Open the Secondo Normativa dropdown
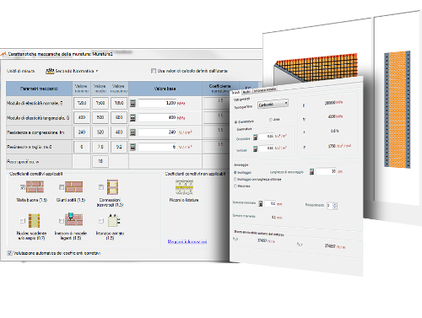The image size is (422, 318). pyautogui.click(x=72, y=71)
